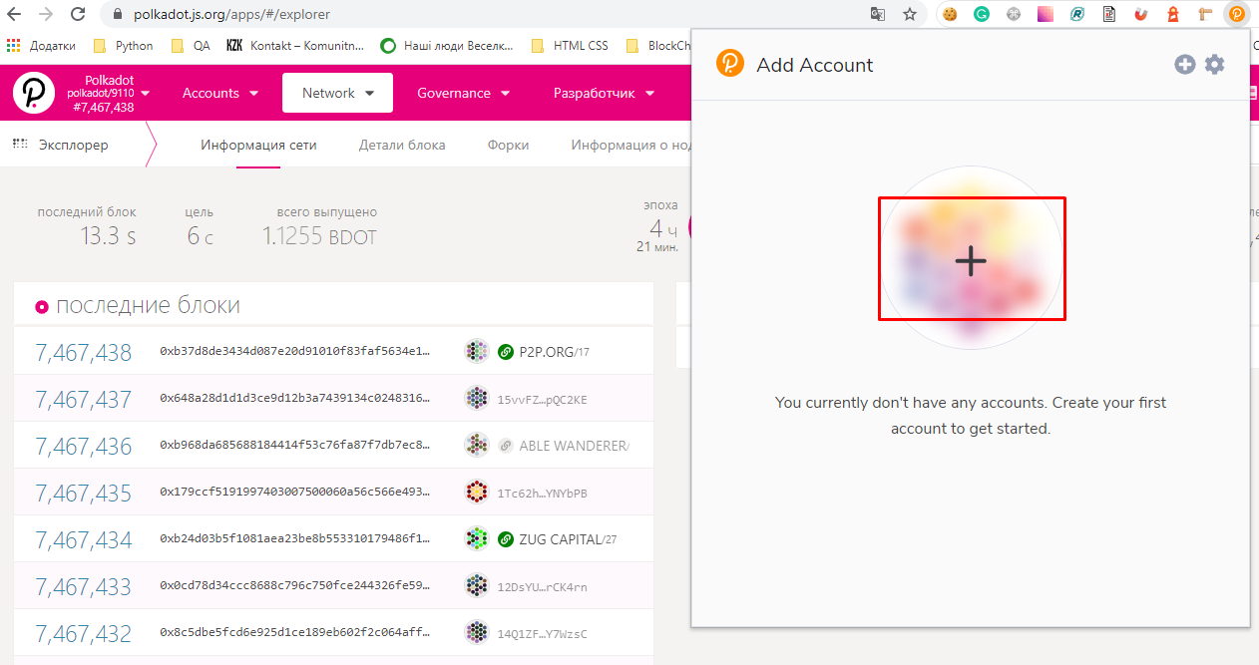Click the ZUG CAPITAL validator identicon
This screenshot has width=1259, height=665.
tap(477, 538)
